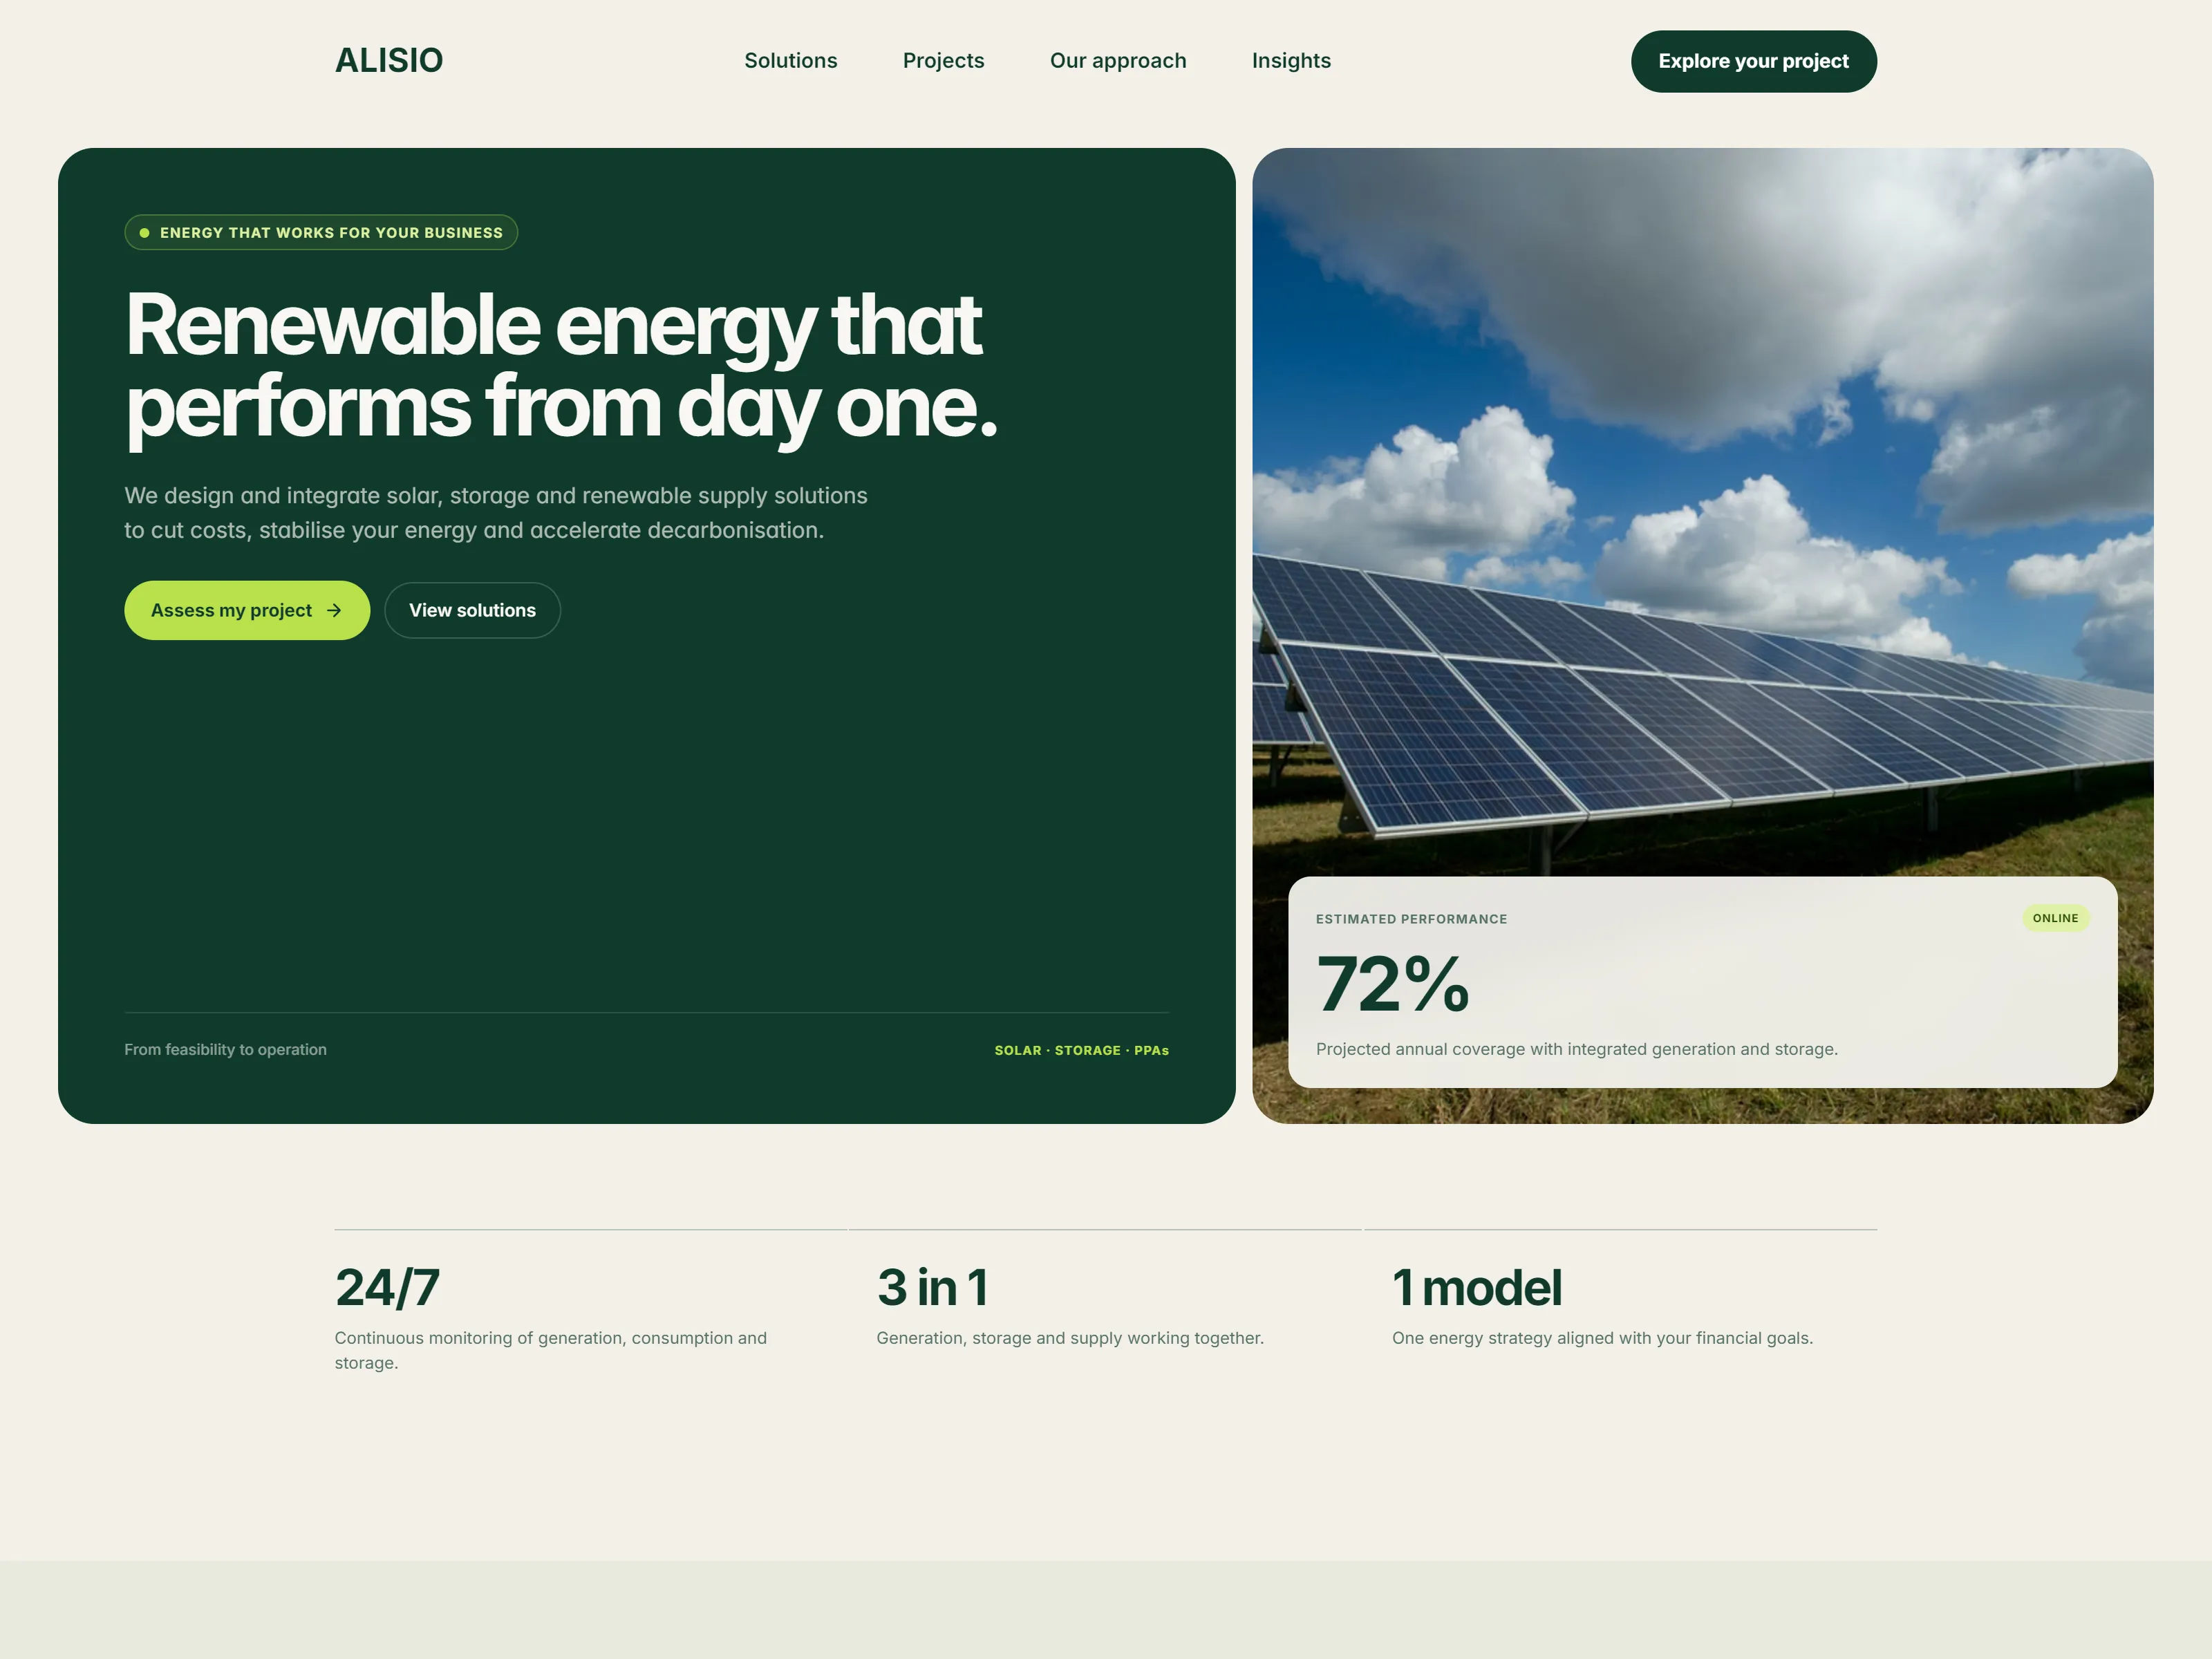Click the green dot in the hero badge
This screenshot has width=2212, height=1659.
144,233
